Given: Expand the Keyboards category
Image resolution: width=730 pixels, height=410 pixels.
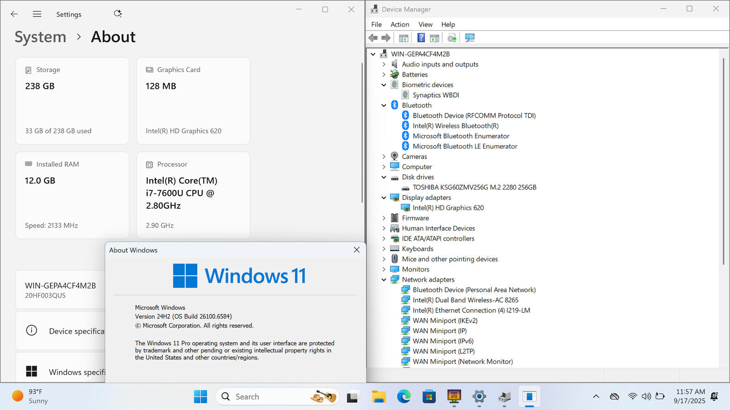Looking at the screenshot, I should point(384,249).
